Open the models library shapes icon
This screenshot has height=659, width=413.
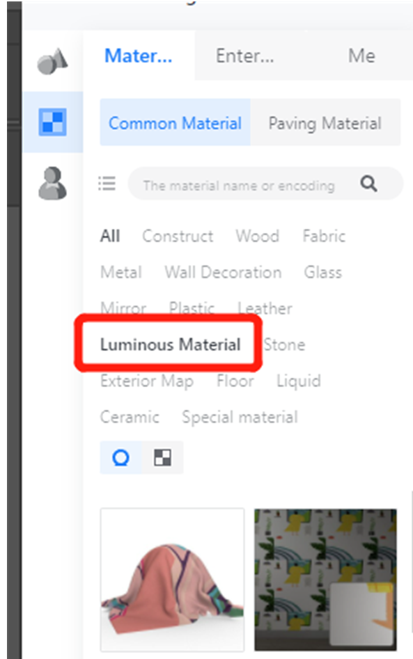click(x=52, y=61)
